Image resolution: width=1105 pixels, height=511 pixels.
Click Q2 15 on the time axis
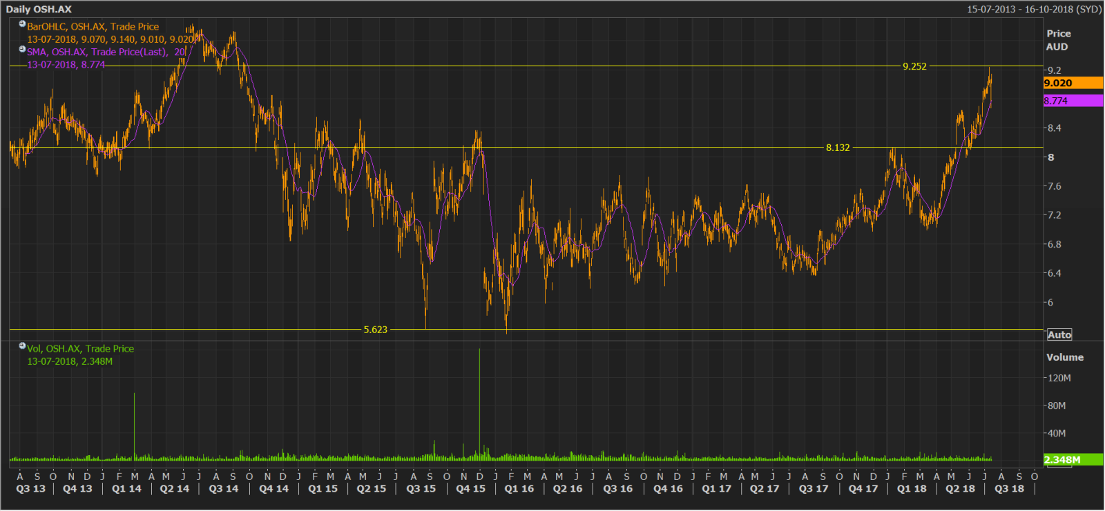pyautogui.click(x=372, y=489)
